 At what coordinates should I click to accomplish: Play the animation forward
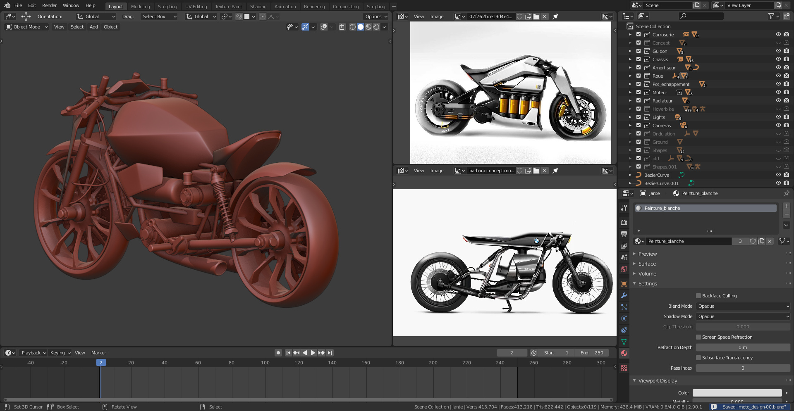313,353
